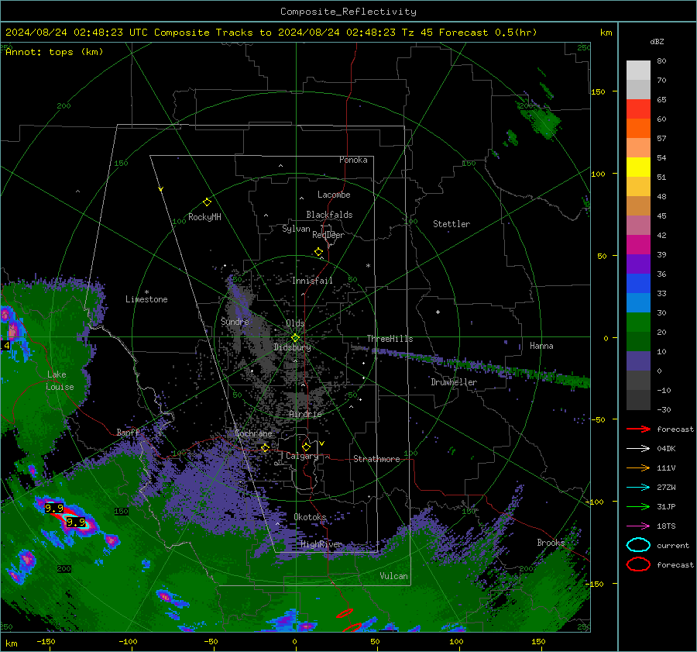Select the Banff label
This screenshot has height=652, width=697.
point(128,433)
